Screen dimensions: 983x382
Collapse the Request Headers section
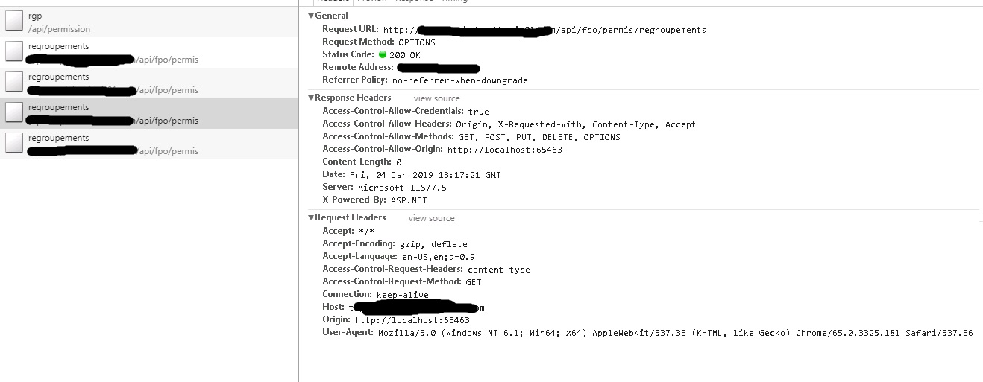311,217
